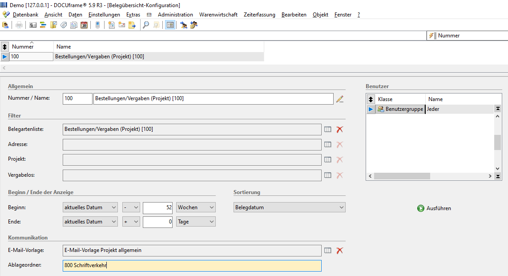Click the sort arrows icon in Benutzer list header

(371, 99)
